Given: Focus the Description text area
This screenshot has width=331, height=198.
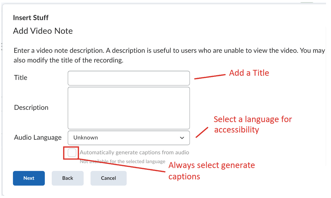Looking at the screenshot, I should 129,108.
